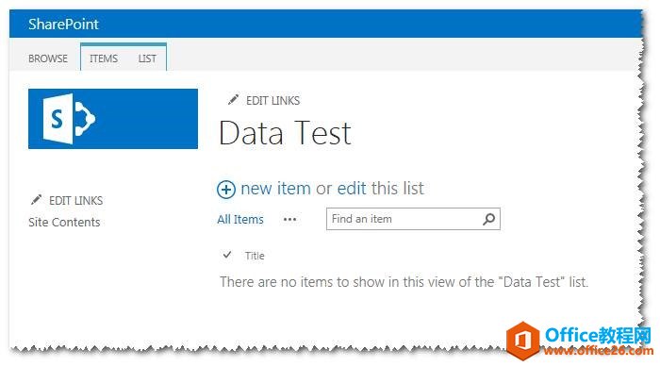Click the SharePoint site logo image
This screenshot has width=660, height=367.
coord(113,118)
